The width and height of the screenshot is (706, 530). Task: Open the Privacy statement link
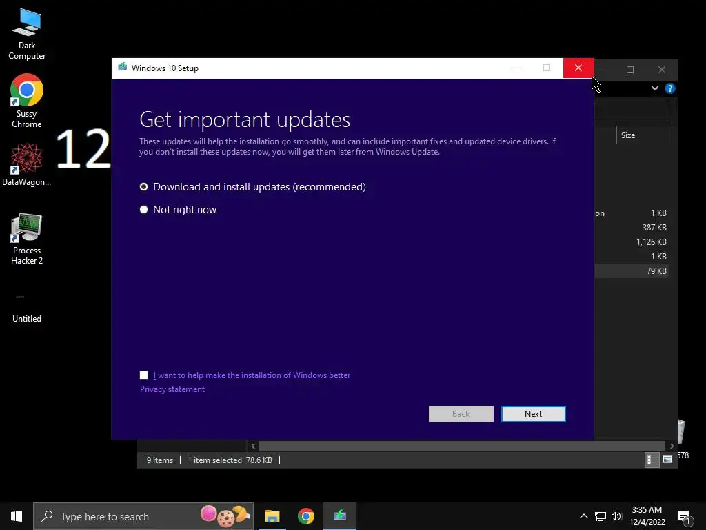point(172,389)
